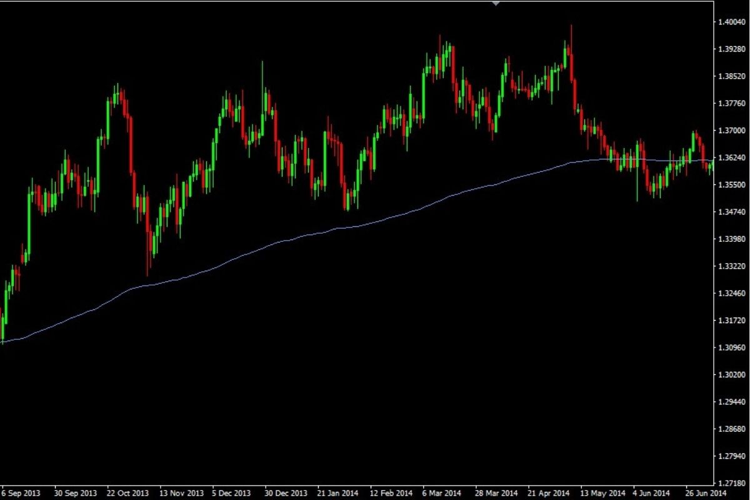Select the 21 Jan 2014 date label

click(x=338, y=492)
